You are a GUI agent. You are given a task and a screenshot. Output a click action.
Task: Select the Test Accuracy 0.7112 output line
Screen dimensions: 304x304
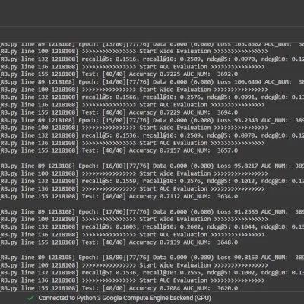click(119, 196)
